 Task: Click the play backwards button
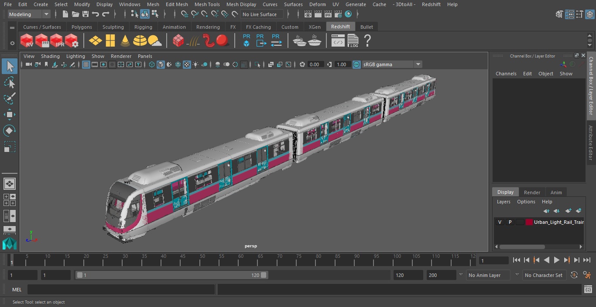(x=546, y=260)
